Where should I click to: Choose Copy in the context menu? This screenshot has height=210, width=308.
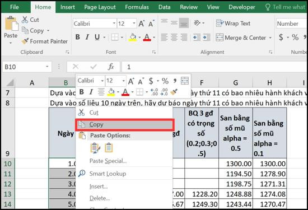point(124,124)
